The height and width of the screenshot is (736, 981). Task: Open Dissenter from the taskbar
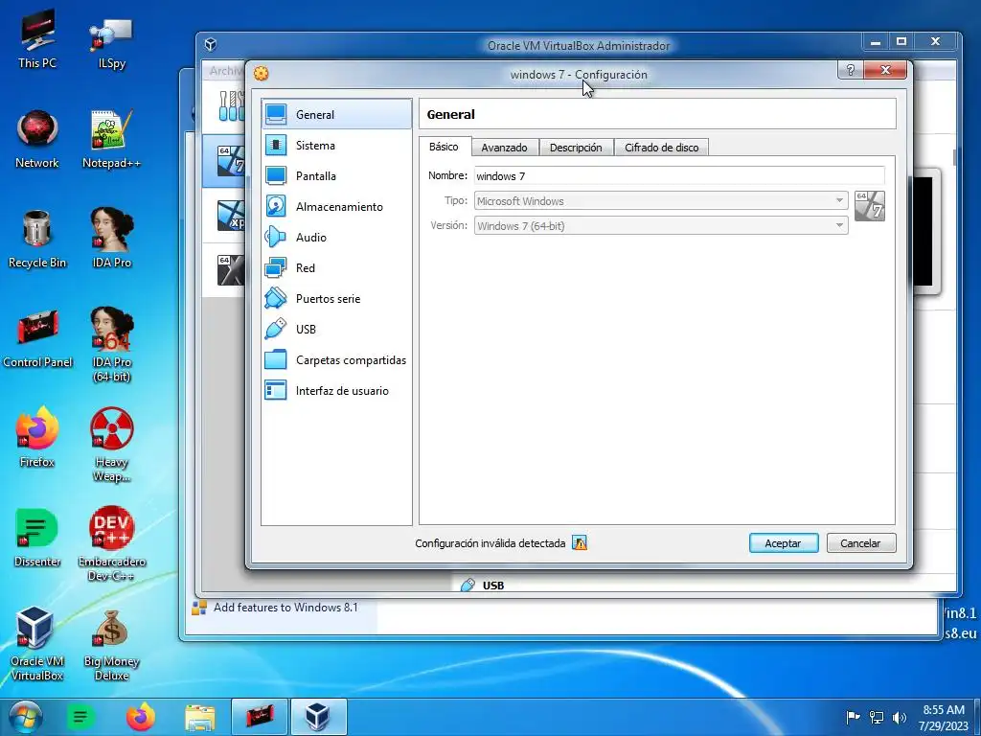tap(80, 717)
